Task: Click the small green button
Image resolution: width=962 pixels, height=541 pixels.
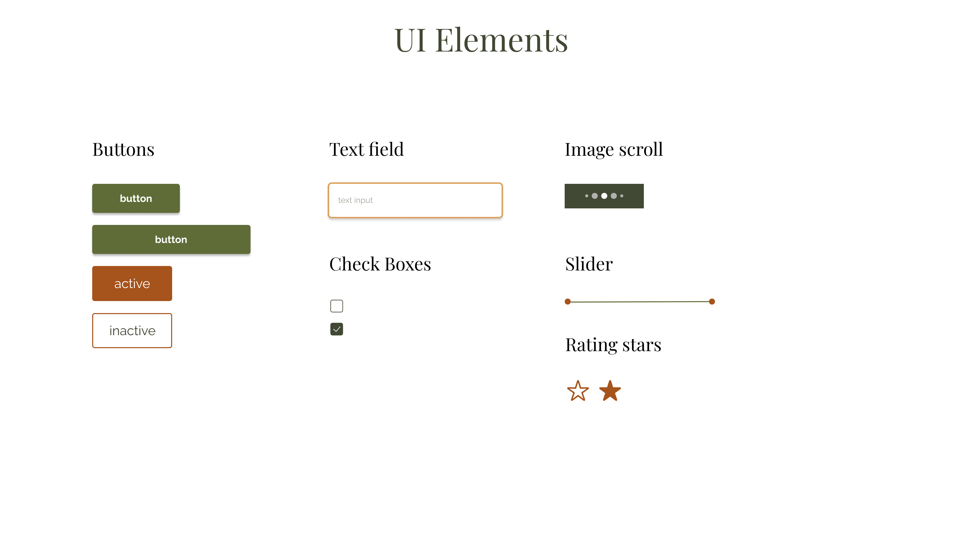Action: [136, 198]
